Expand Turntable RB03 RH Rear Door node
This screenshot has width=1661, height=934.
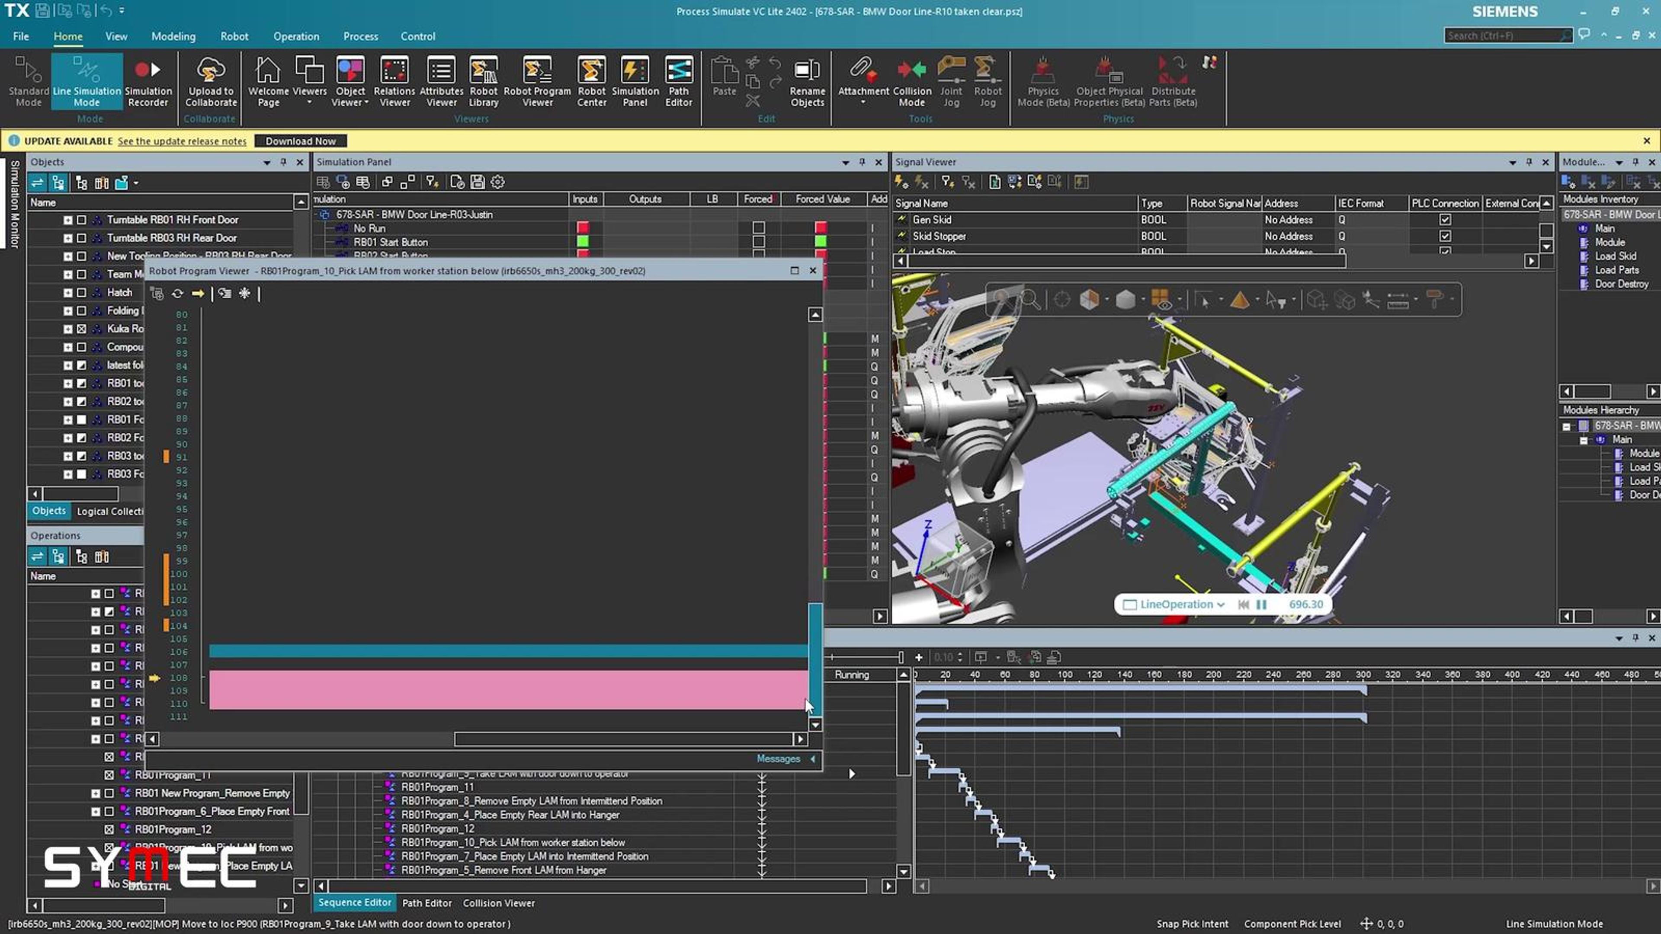[x=68, y=238]
